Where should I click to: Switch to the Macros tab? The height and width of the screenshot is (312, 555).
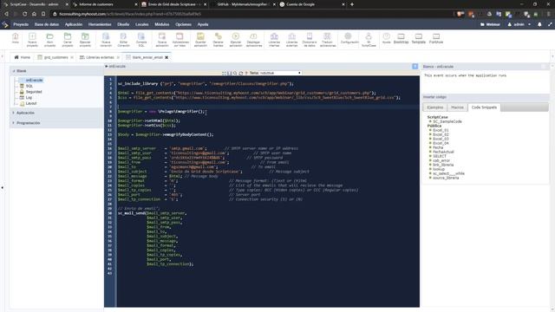click(457, 107)
